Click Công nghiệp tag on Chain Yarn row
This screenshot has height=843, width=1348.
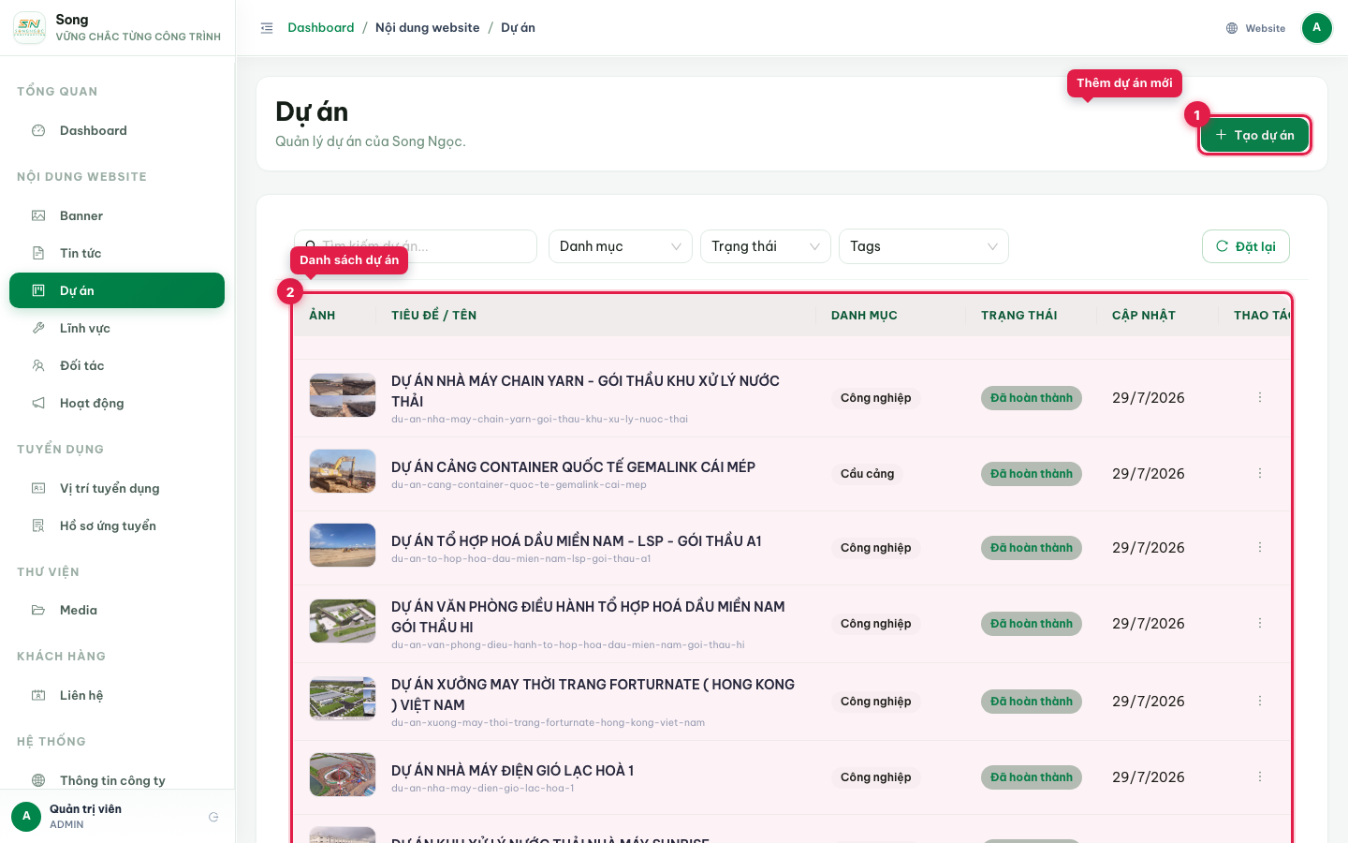click(875, 398)
